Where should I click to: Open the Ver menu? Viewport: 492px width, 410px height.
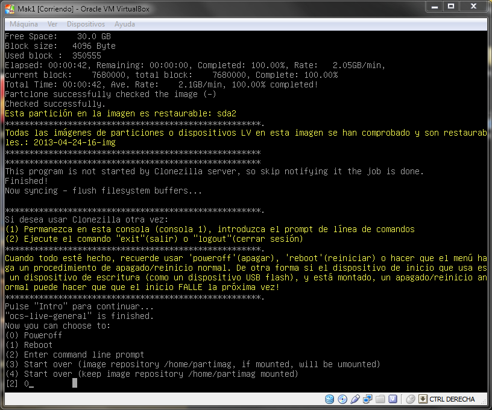[52, 24]
